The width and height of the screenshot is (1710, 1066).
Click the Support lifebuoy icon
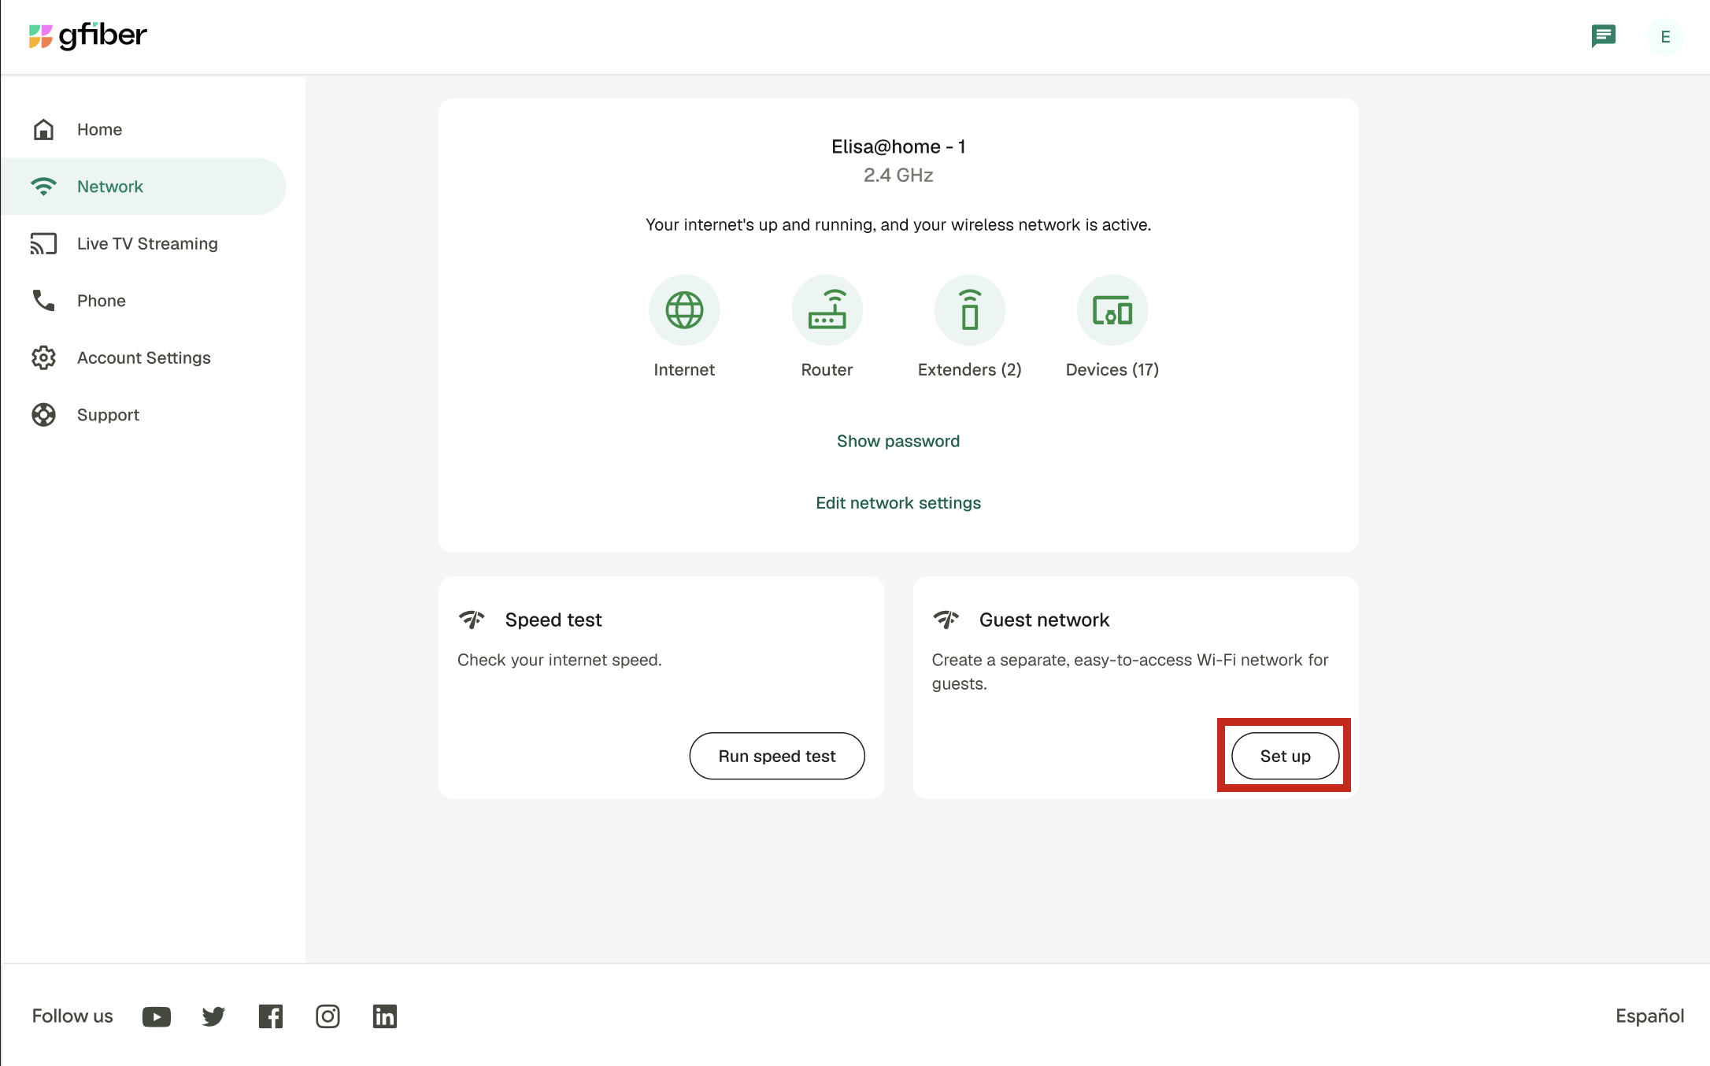click(43, 415)
